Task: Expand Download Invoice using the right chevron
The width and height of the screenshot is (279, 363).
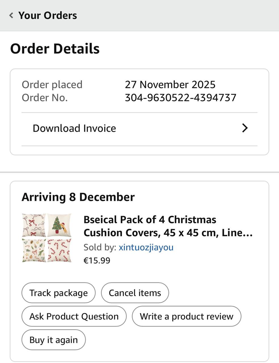Action: (x=245, y=128)
